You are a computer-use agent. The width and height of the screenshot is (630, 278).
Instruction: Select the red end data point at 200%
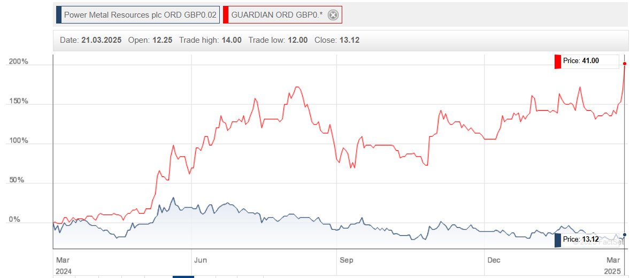click(624, 64)
